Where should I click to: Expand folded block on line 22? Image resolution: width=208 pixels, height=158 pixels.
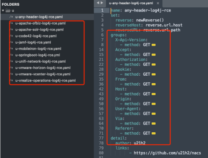pyautogui.click(x=153, y=64)
